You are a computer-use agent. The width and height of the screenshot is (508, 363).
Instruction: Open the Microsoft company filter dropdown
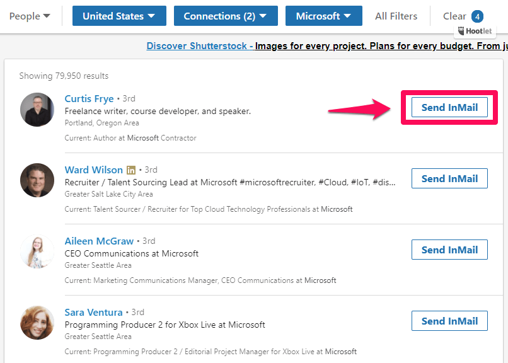point(323,16)
